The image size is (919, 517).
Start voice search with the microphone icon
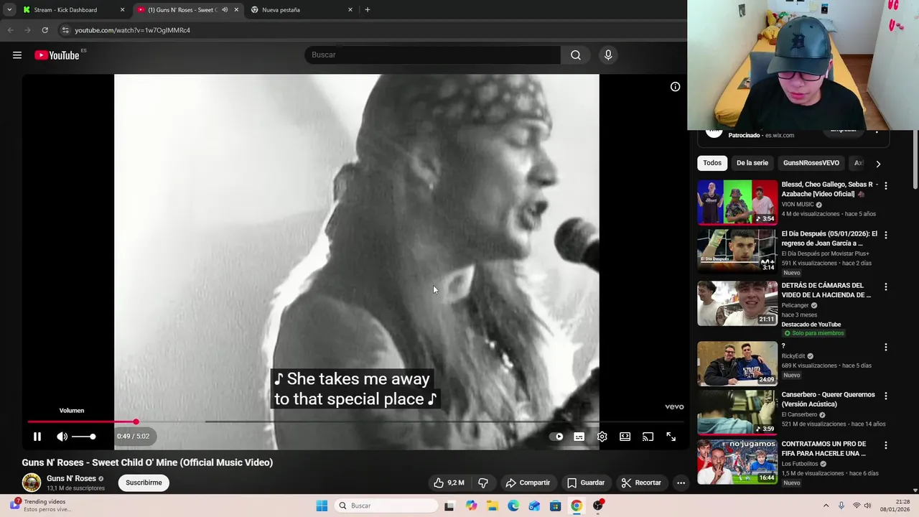tap(608, 55)
